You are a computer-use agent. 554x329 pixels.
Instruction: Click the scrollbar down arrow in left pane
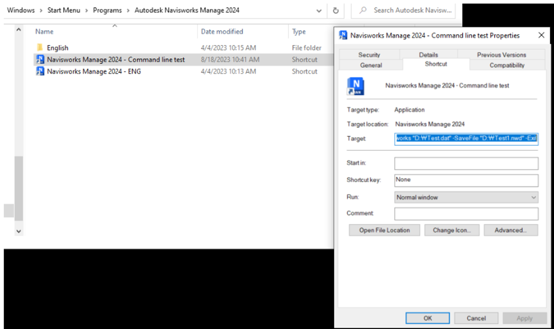click(x=19, y=231)
